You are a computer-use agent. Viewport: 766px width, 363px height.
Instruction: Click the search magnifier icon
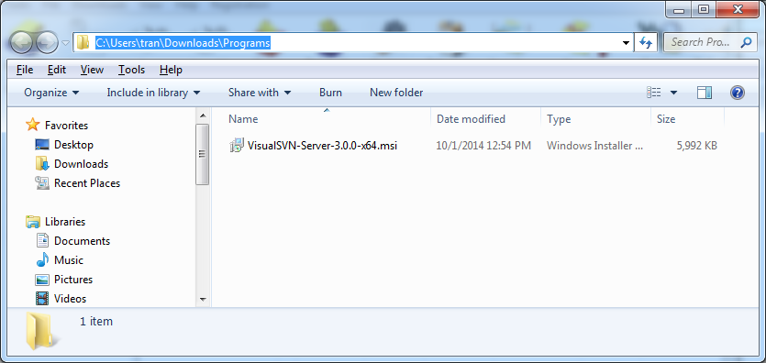pos(746,42)
